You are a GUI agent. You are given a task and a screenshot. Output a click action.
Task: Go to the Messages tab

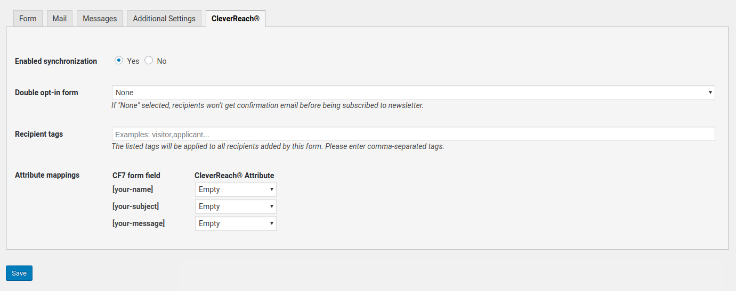pyautogui.click(x=100, y=19)
